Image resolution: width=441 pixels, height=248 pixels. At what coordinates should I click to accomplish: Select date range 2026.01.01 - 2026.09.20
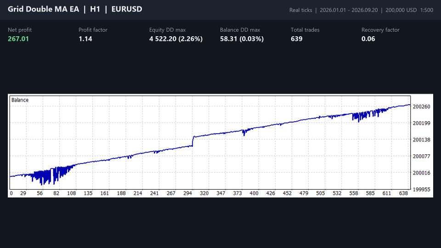point(349,10)
